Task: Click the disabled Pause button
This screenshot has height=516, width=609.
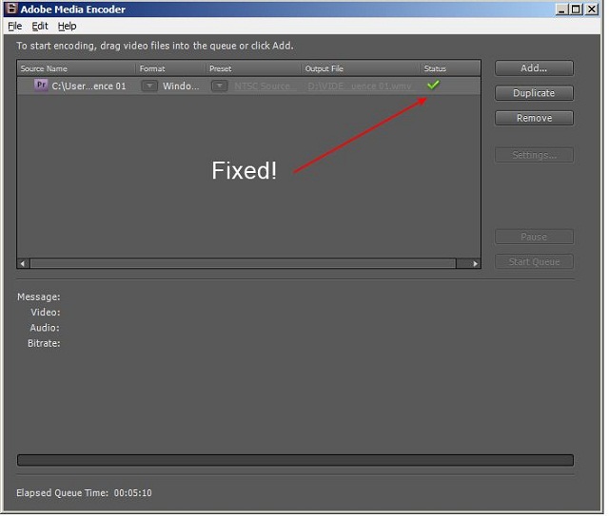Action: click(534, 237)
